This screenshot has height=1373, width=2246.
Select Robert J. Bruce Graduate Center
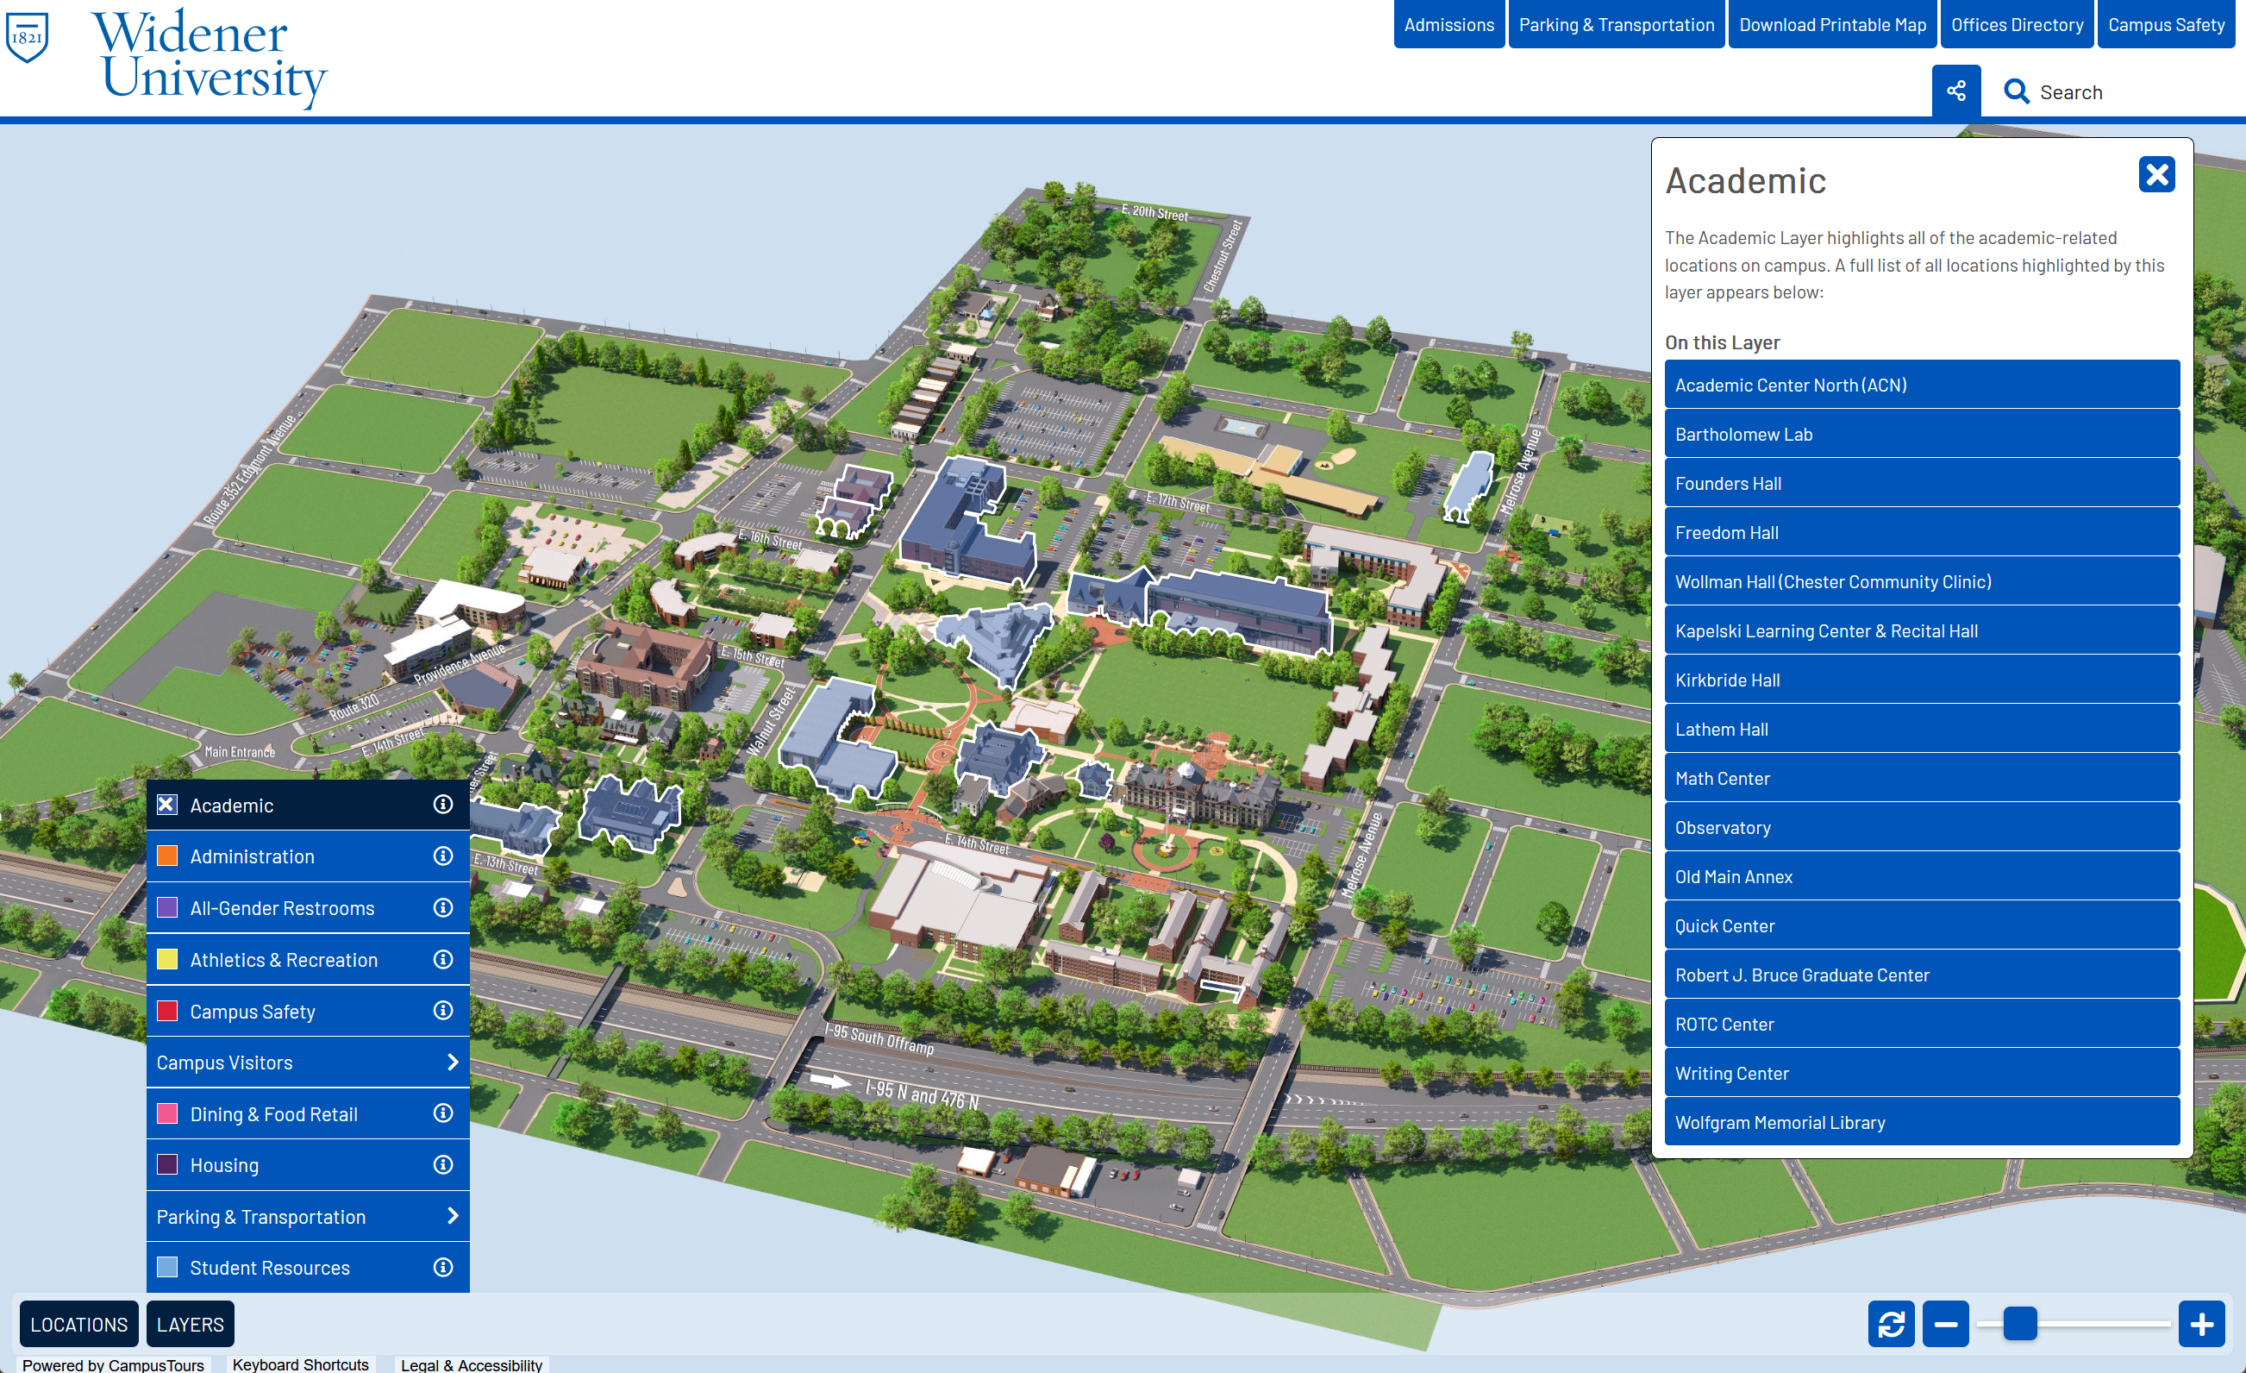tap(1922, 975)
